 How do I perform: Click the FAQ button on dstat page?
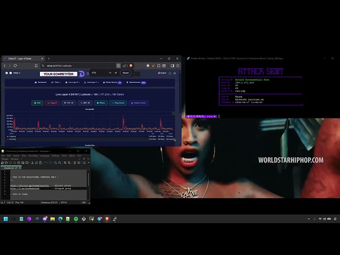click(x=37, y=103)
